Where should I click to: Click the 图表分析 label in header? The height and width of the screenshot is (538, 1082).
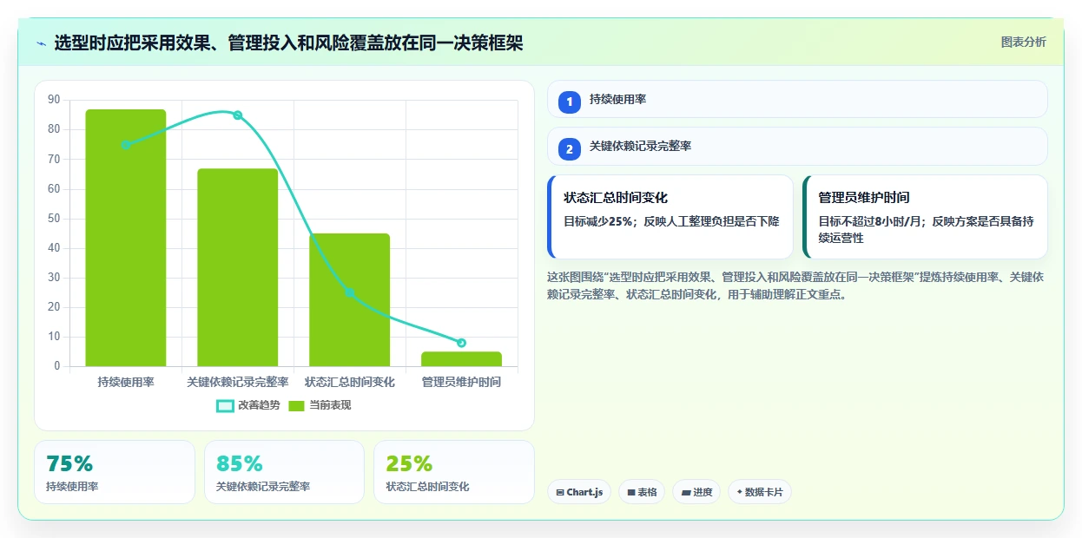click(x=1023, y=42)
